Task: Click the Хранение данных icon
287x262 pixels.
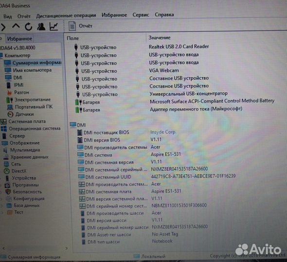Action: point(6,157)
